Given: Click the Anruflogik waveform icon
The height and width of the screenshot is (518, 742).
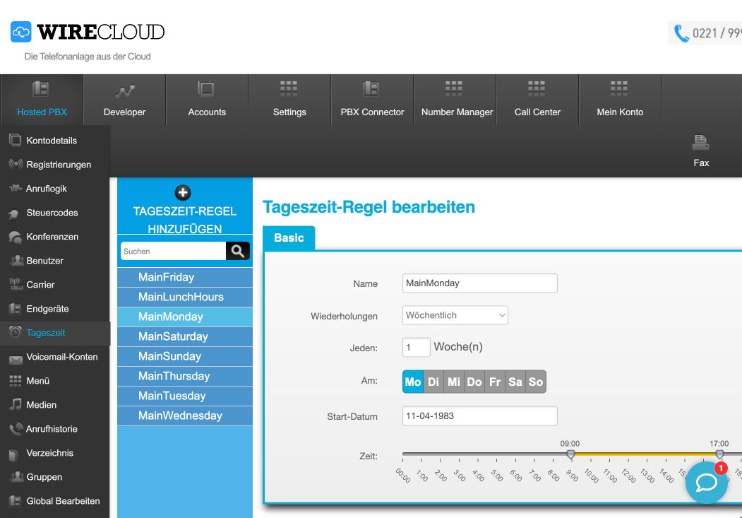Looking at the screenshot, I should click(16, 189).
